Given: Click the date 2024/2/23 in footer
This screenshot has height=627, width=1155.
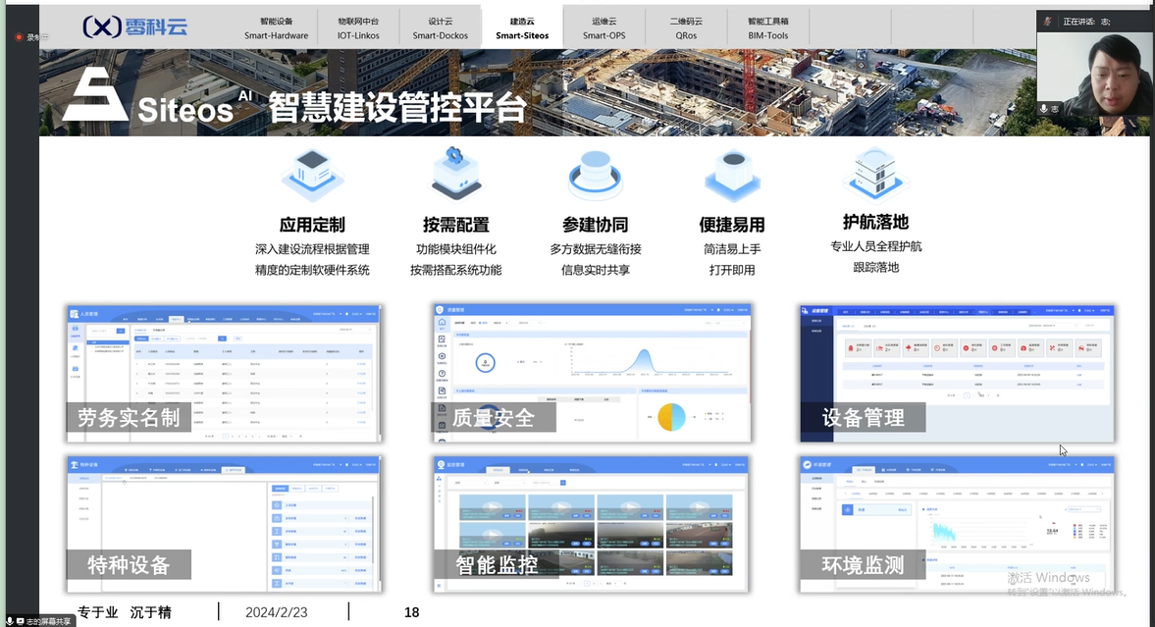Looking at the screenshot, I should coord(276,612).
